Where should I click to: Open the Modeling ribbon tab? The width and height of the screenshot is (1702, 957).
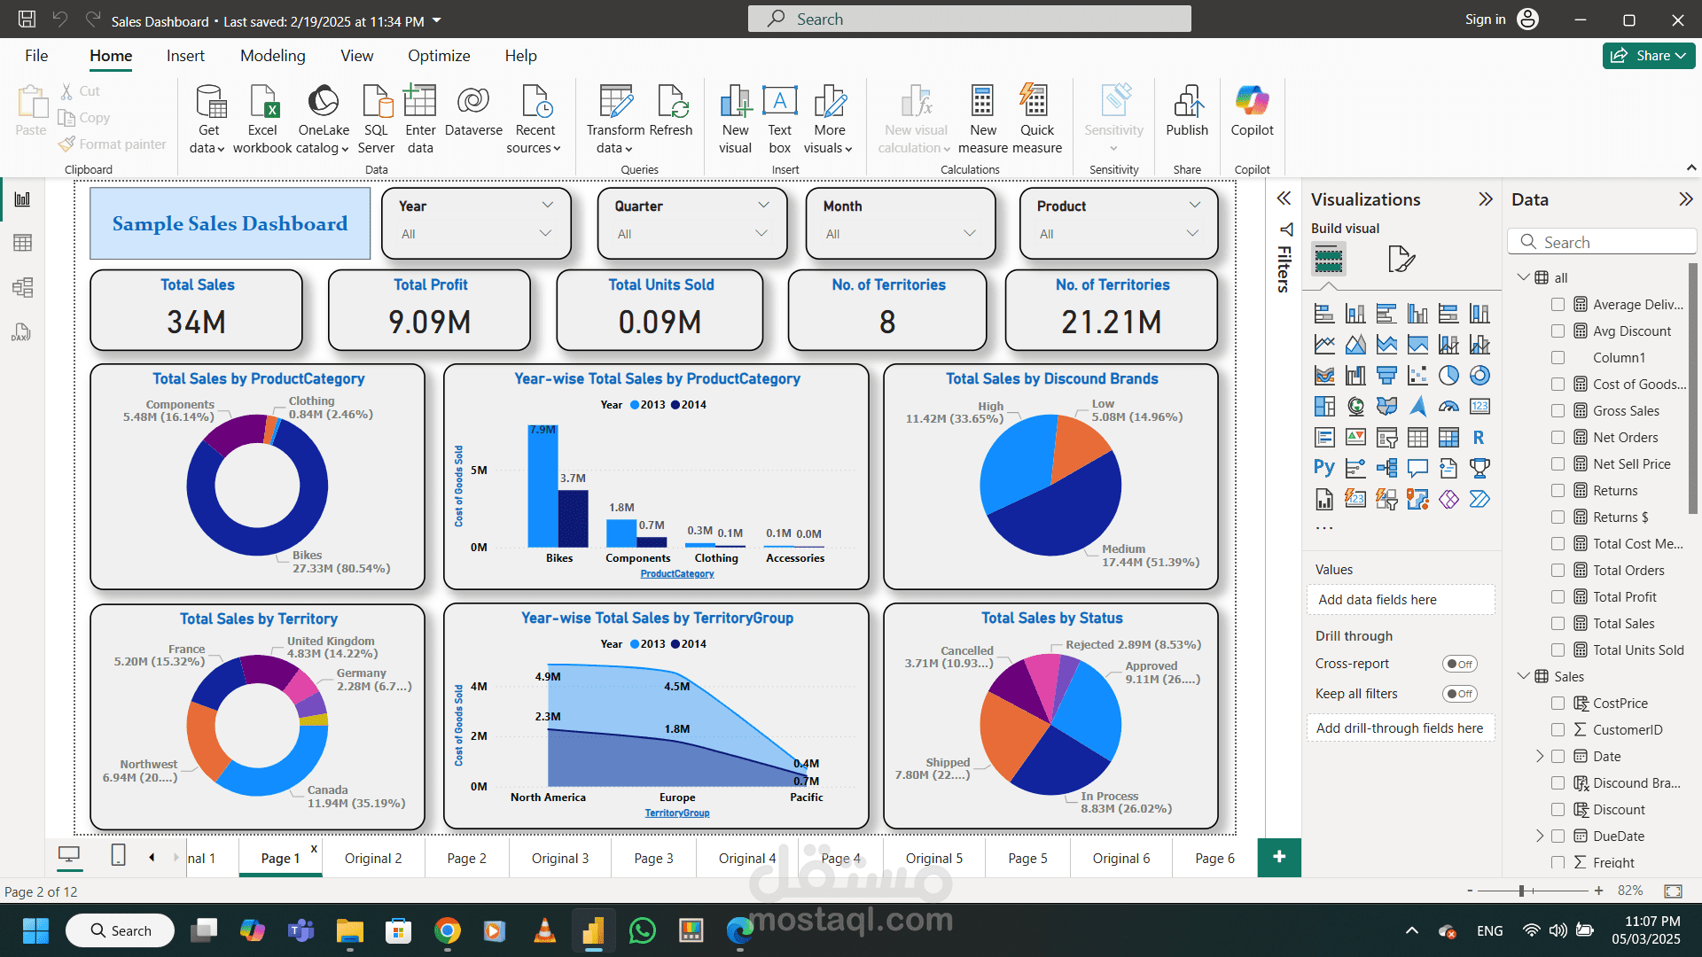pos(272,56)
